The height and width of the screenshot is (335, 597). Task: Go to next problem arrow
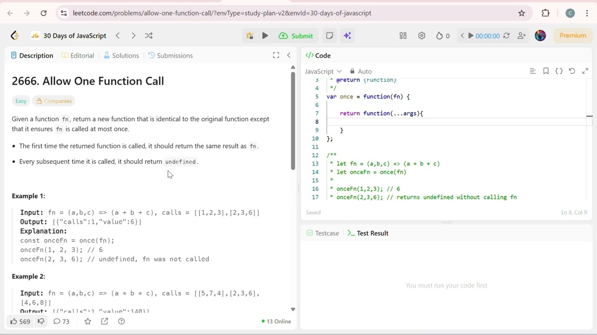tap(133, 35)
